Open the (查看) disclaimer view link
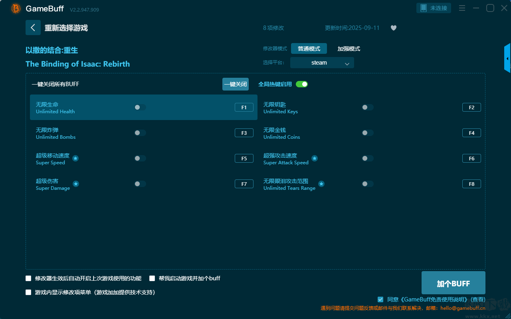The image size is (511, 319). point(478,299)
